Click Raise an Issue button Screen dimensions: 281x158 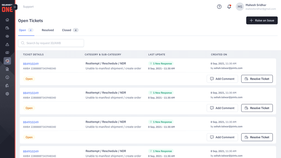point(262,20)
